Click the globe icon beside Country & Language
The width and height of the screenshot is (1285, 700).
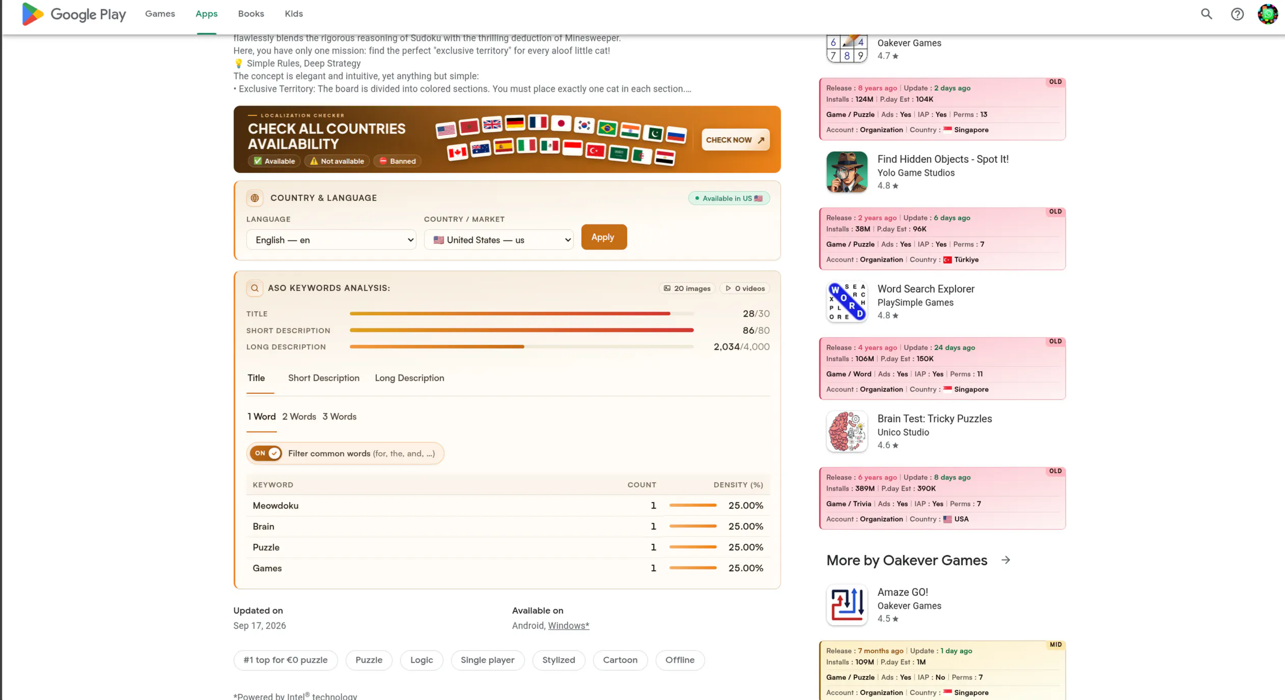tap(255, 198)
